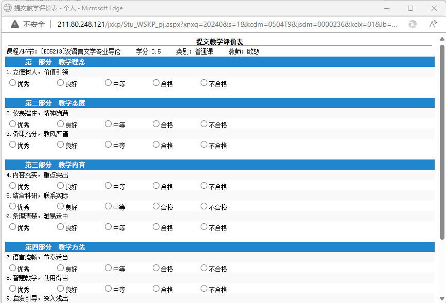Click the vertical scrollbar thumb
446x303 pixels.
coord(442,141)
